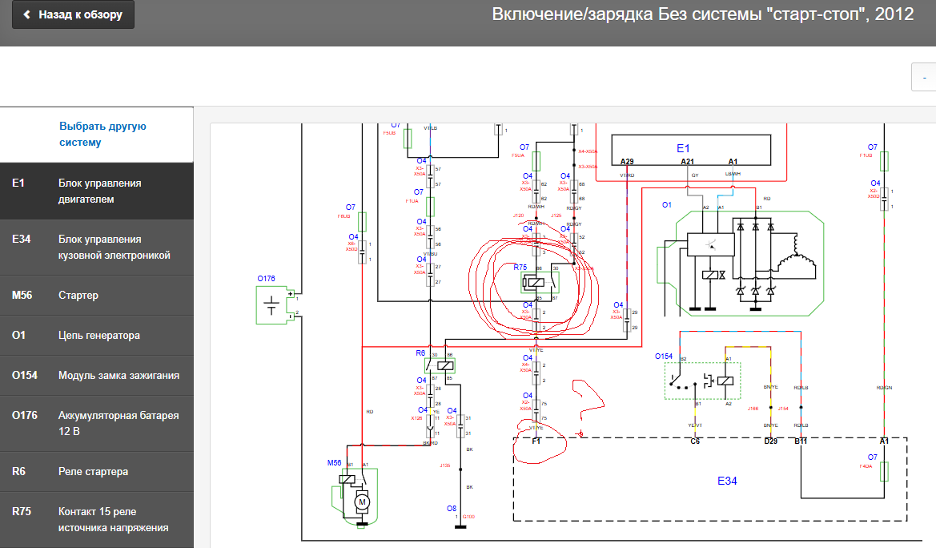Click the O4 connector with pins 75
The height and width of the screenshot is (548, 936).
pyautogui.click(x=536, y=410)
